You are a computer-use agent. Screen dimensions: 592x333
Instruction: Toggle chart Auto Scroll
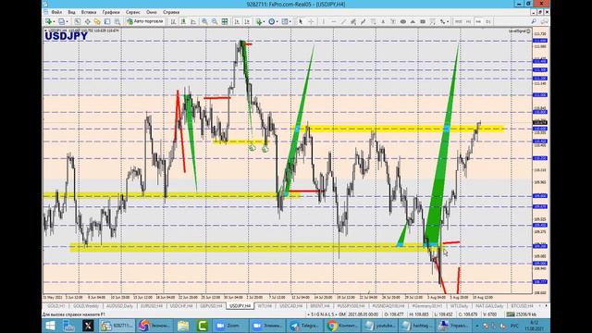[237, 21]
